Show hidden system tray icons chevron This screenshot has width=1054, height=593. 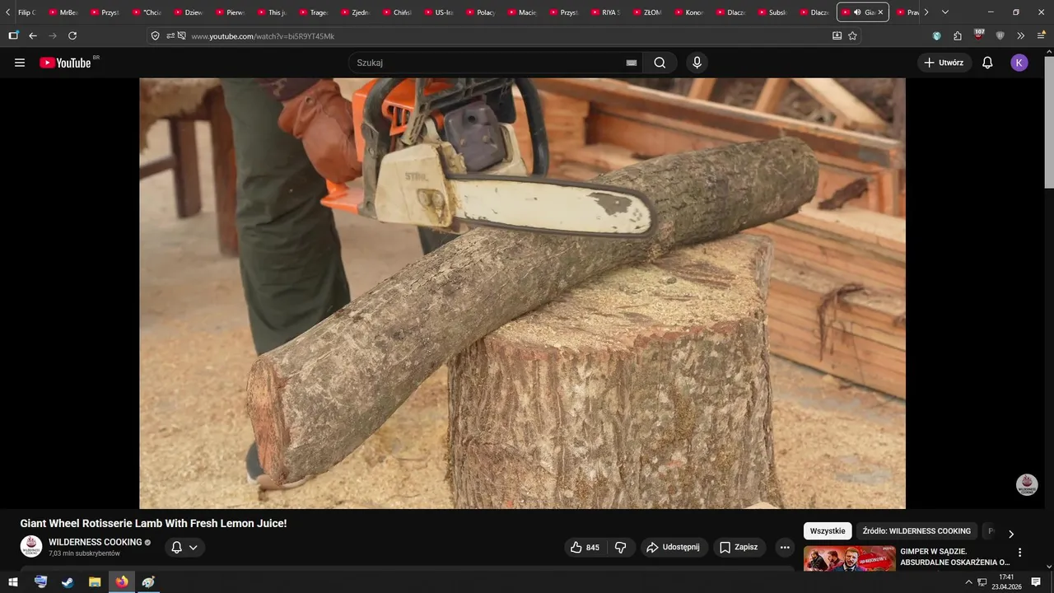pos(968,581)
